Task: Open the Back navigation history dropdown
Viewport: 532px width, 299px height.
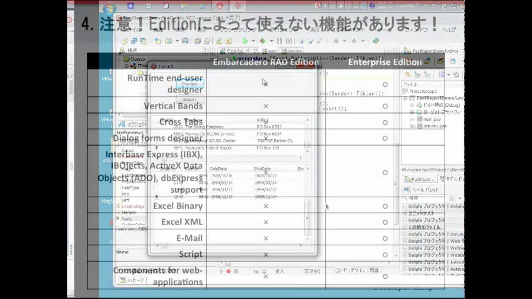Action: [344, 41]
